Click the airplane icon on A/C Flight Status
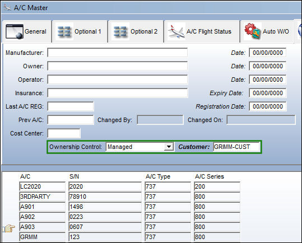 tap(176, 31)
